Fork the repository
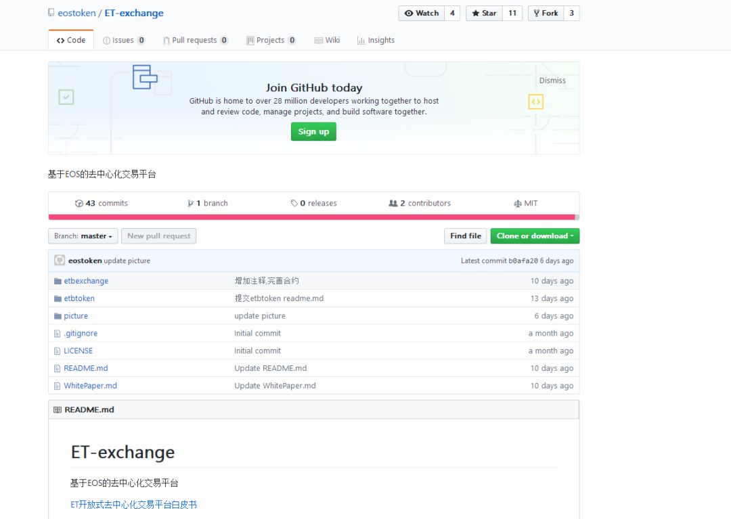Screen dimensions: 731x519 [x=546, y=13]
